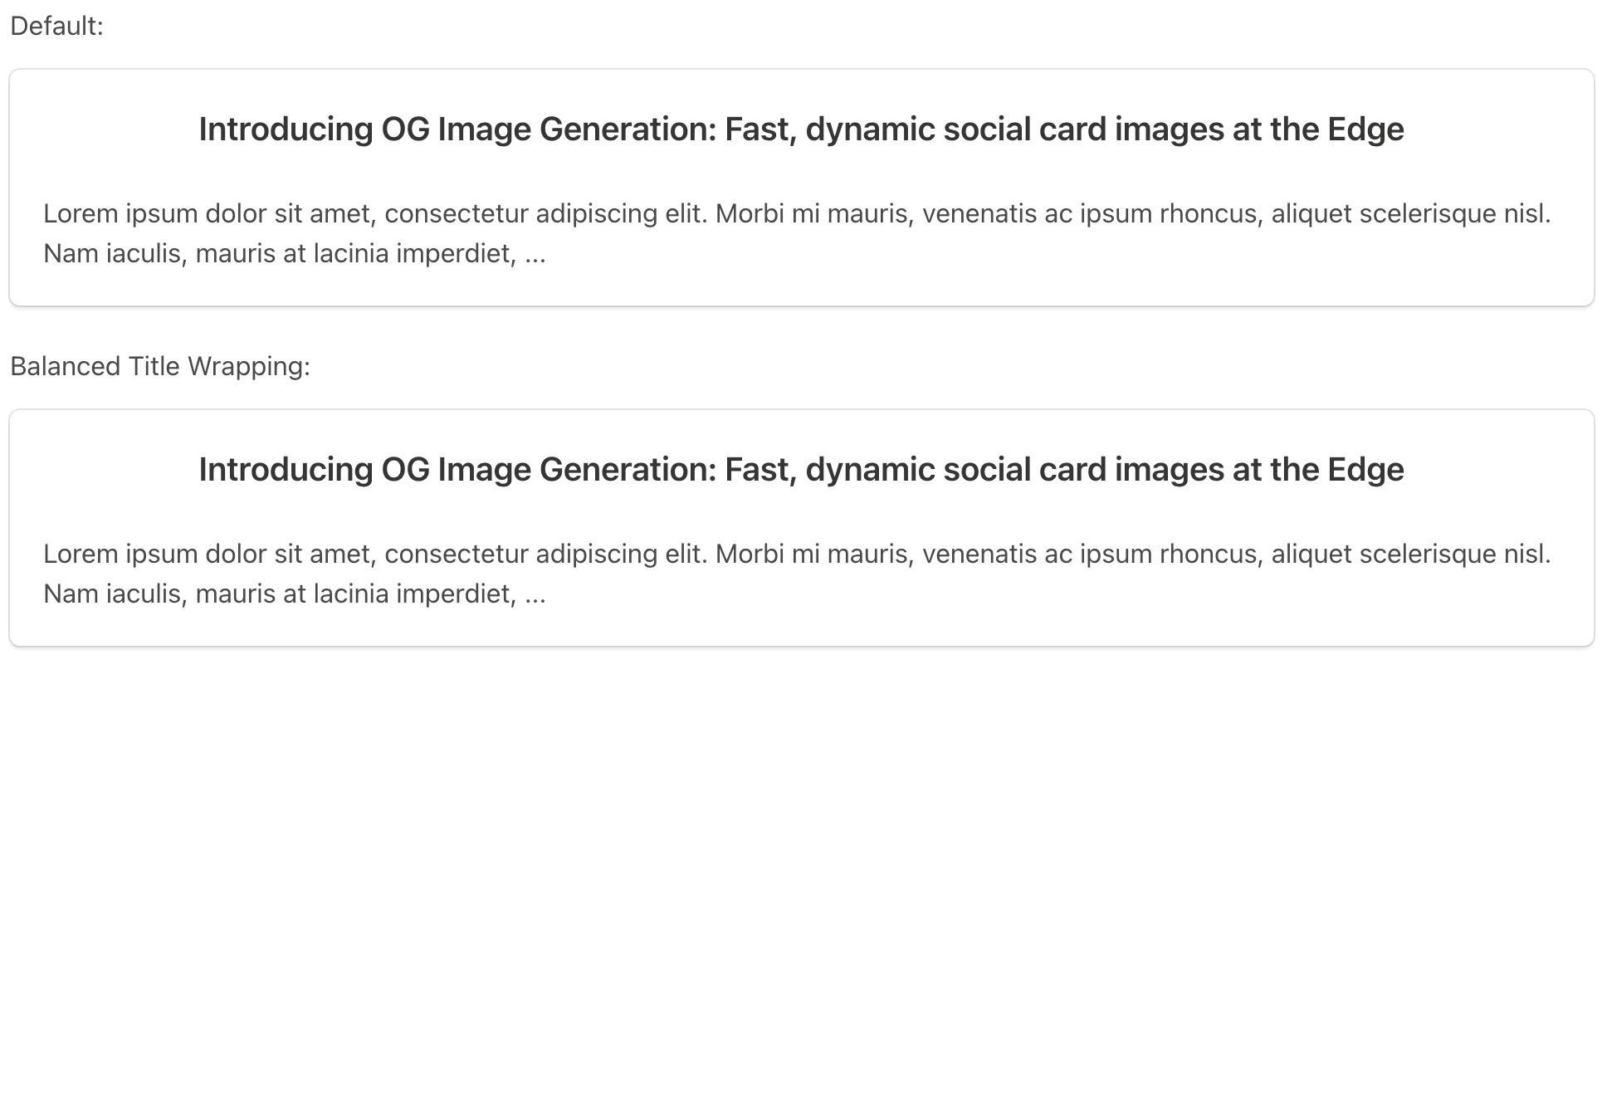This screenshot has height=1114, width=1602.
Task: Click "consectetur" in the first card paragraph
Action: (457, 214)
